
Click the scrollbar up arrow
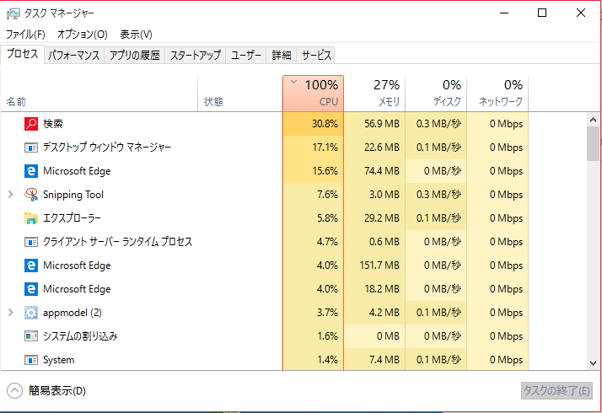pos(594,121)
